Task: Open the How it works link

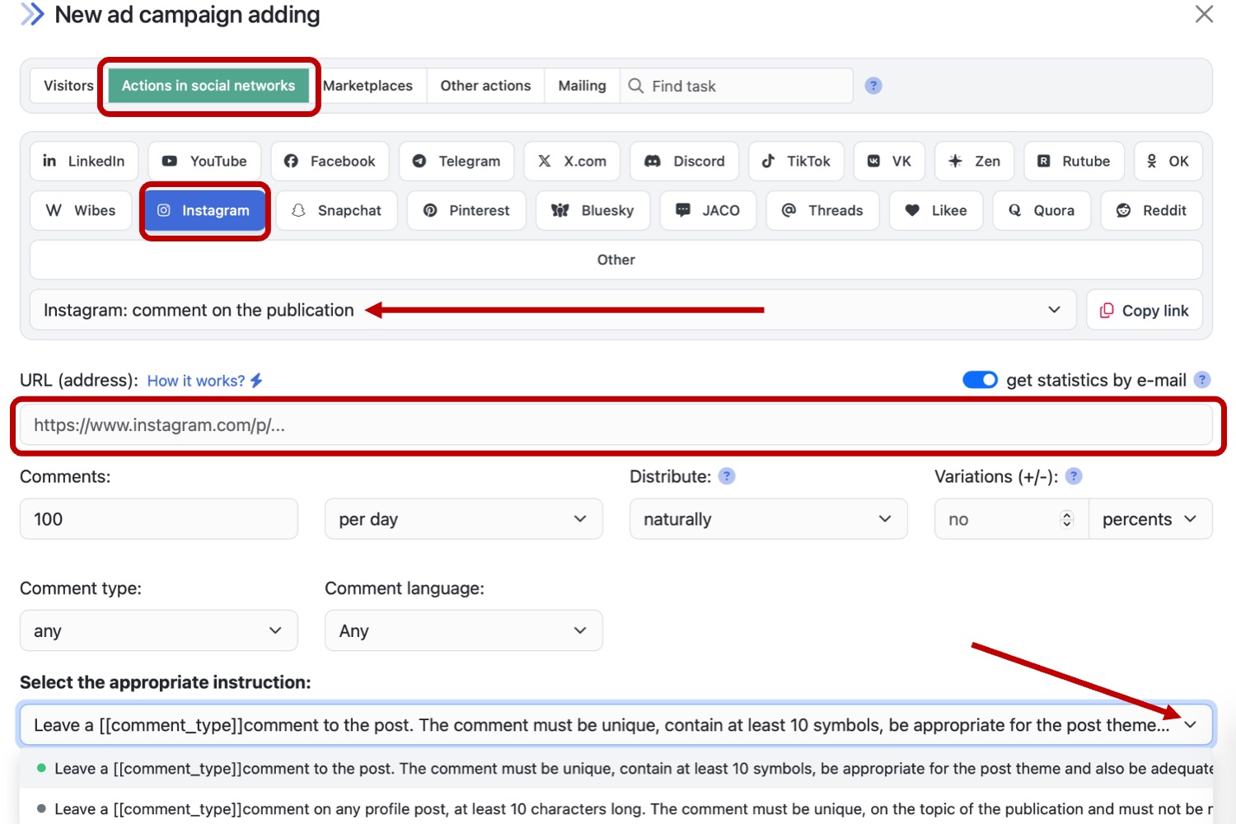Action: click(x=196, y=381)
